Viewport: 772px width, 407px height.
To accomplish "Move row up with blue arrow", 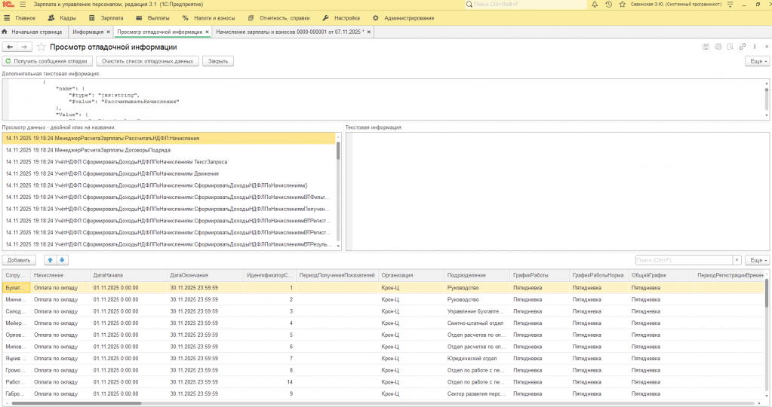I will coord(51,260).
